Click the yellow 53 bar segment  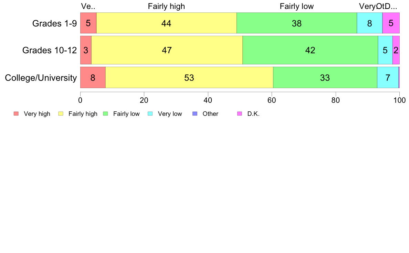[189, 78]
